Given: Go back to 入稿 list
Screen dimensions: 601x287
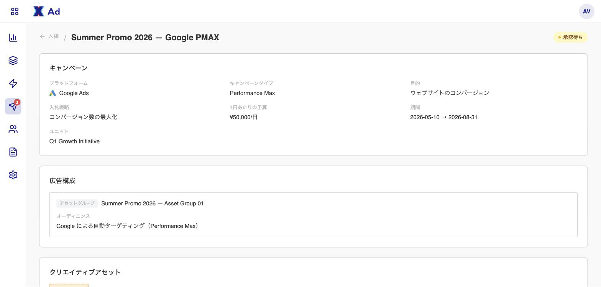Looking at the screenshot, I should [49, 36].
